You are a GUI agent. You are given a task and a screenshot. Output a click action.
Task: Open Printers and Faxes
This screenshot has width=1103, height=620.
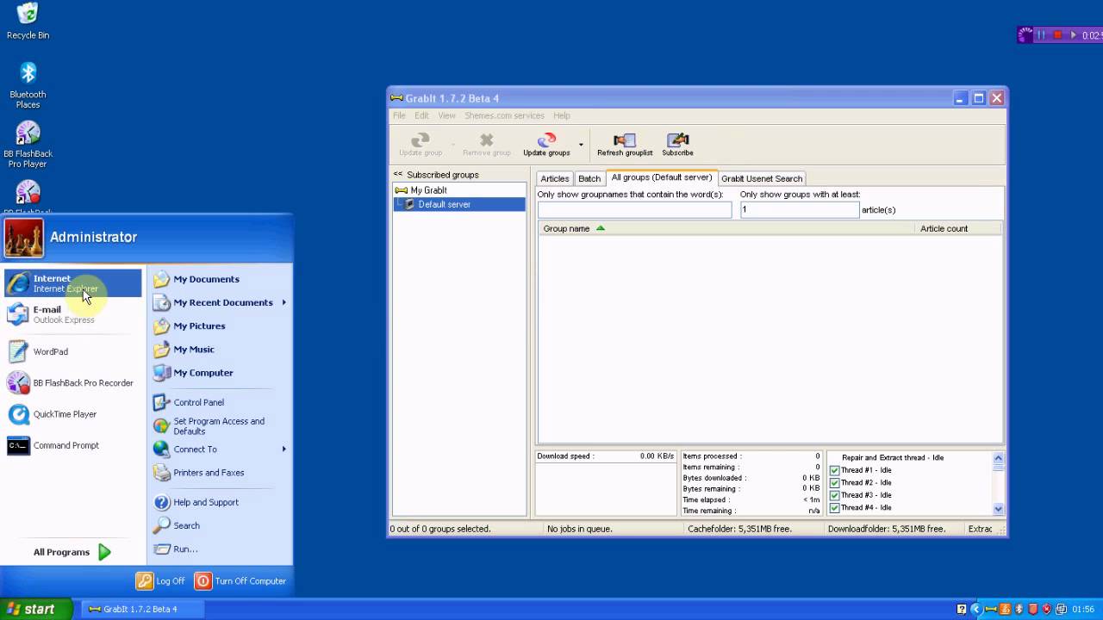point(198,473)
